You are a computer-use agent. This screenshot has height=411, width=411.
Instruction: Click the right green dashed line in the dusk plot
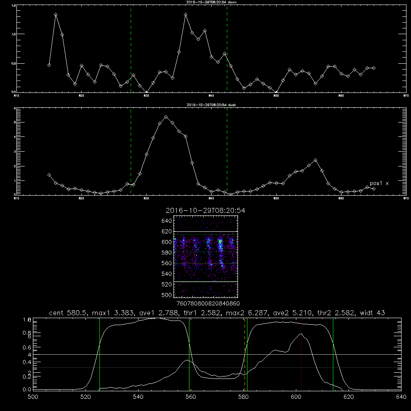[x=227, y=151]
